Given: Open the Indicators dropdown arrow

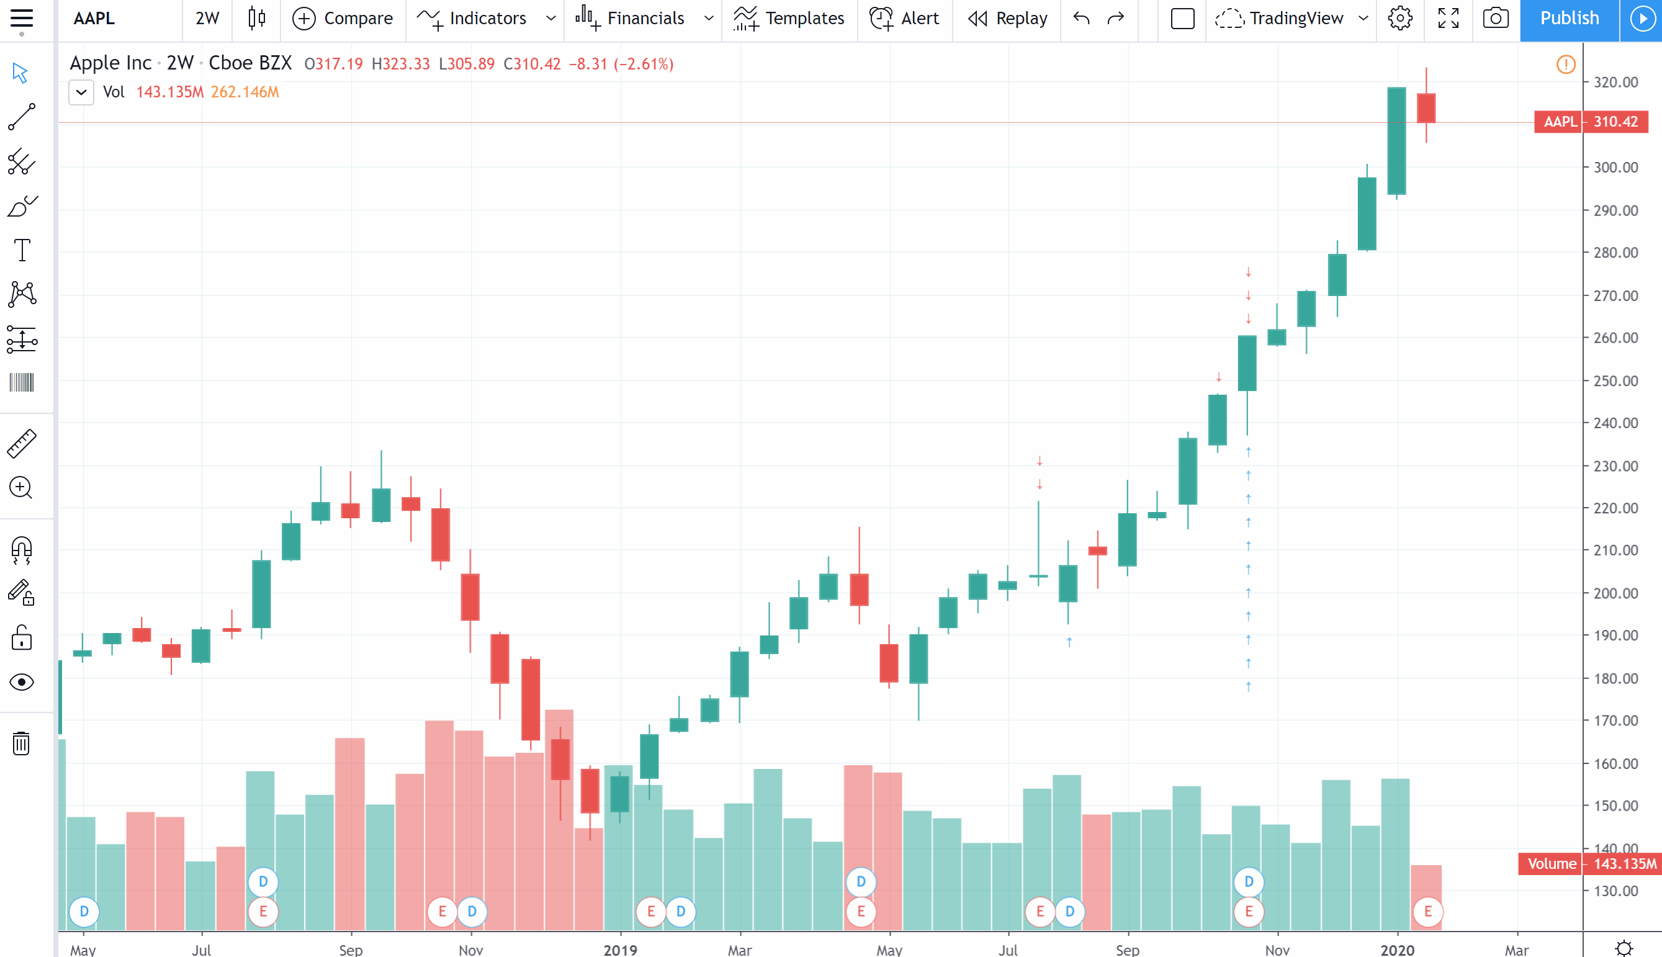Looking at the screenshot, I should click(x=550, y=19).
